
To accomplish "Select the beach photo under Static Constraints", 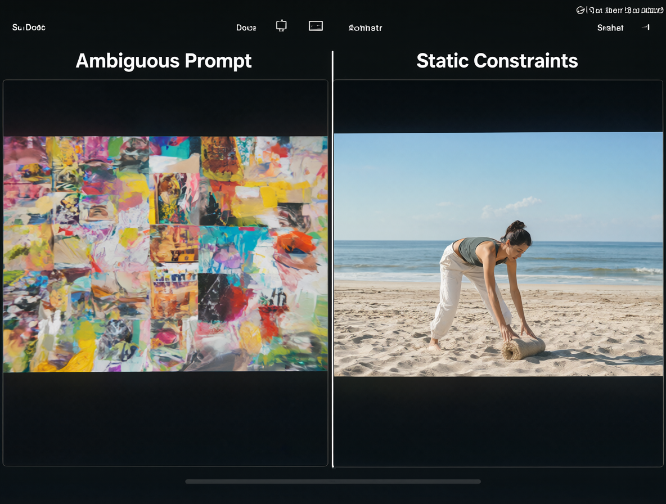I will [x=498, y=254].
